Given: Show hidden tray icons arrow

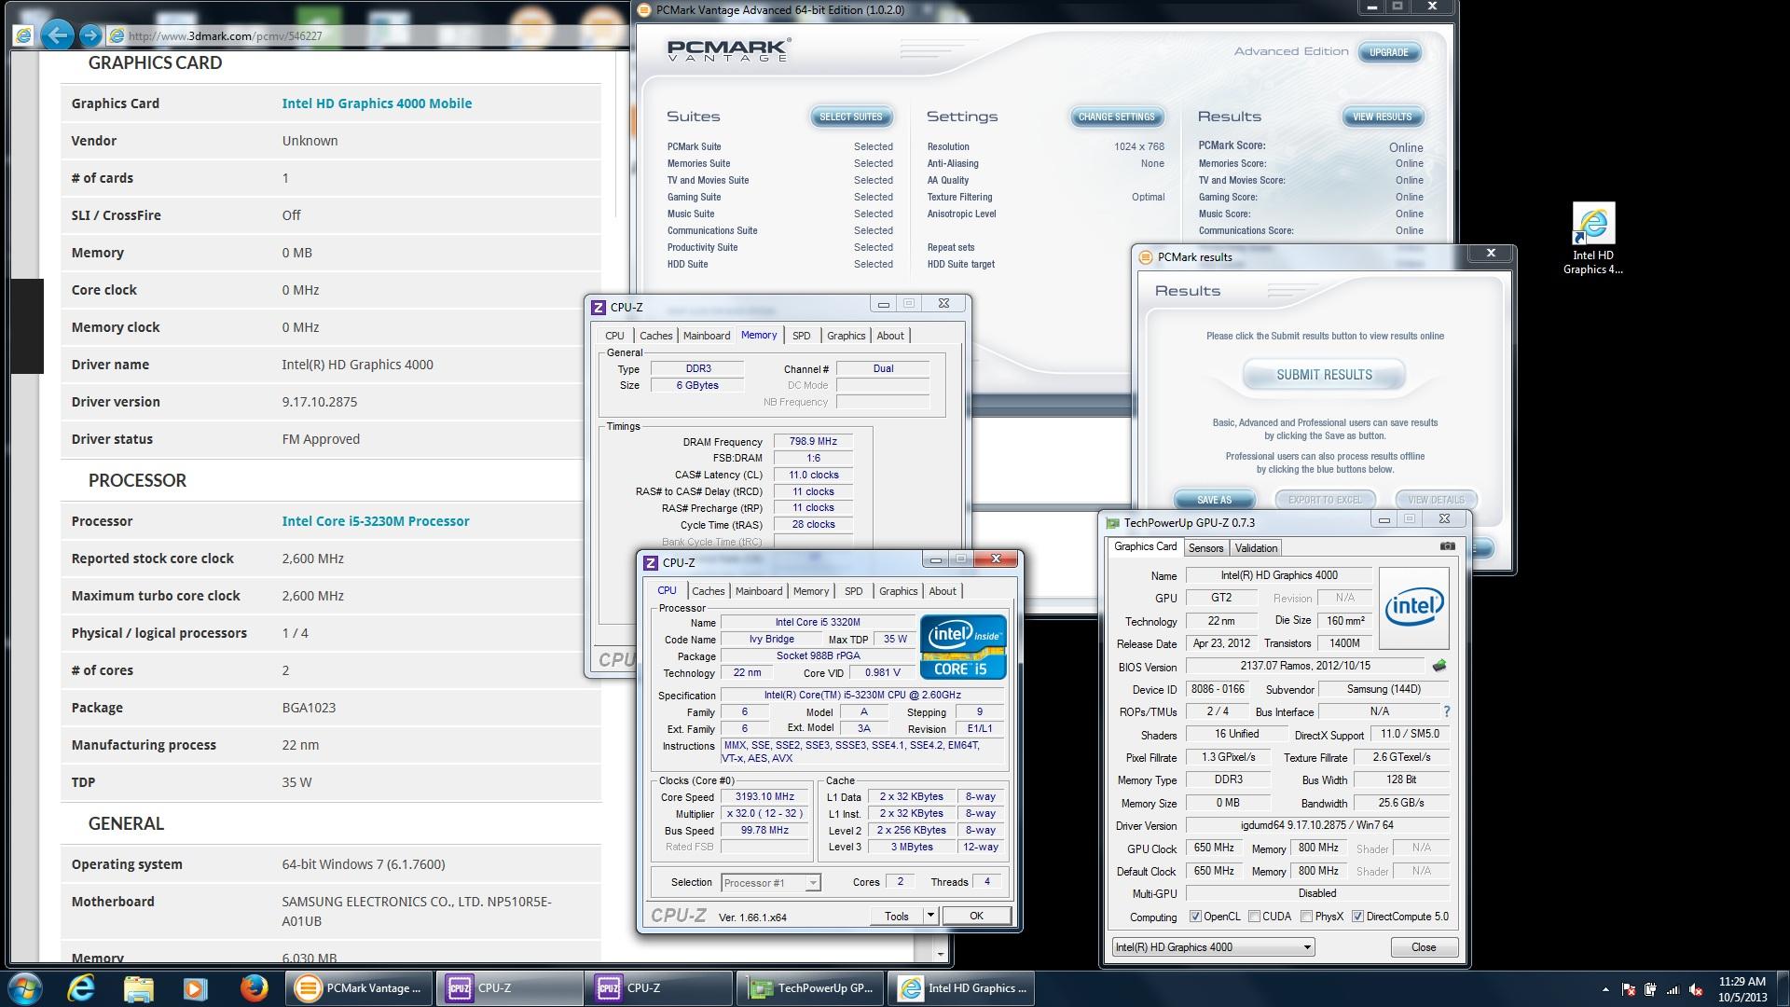Looking at the screenshot, I should [x=1604, y=989].
